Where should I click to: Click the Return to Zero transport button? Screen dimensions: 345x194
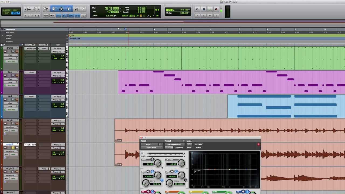[x=197, y=16]
